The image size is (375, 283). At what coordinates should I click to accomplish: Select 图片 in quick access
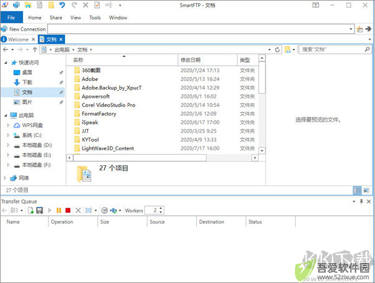27,102
